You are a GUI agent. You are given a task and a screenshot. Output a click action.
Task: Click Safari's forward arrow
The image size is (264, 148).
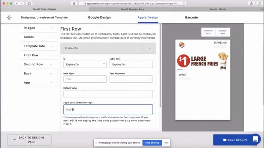(21, 3)
